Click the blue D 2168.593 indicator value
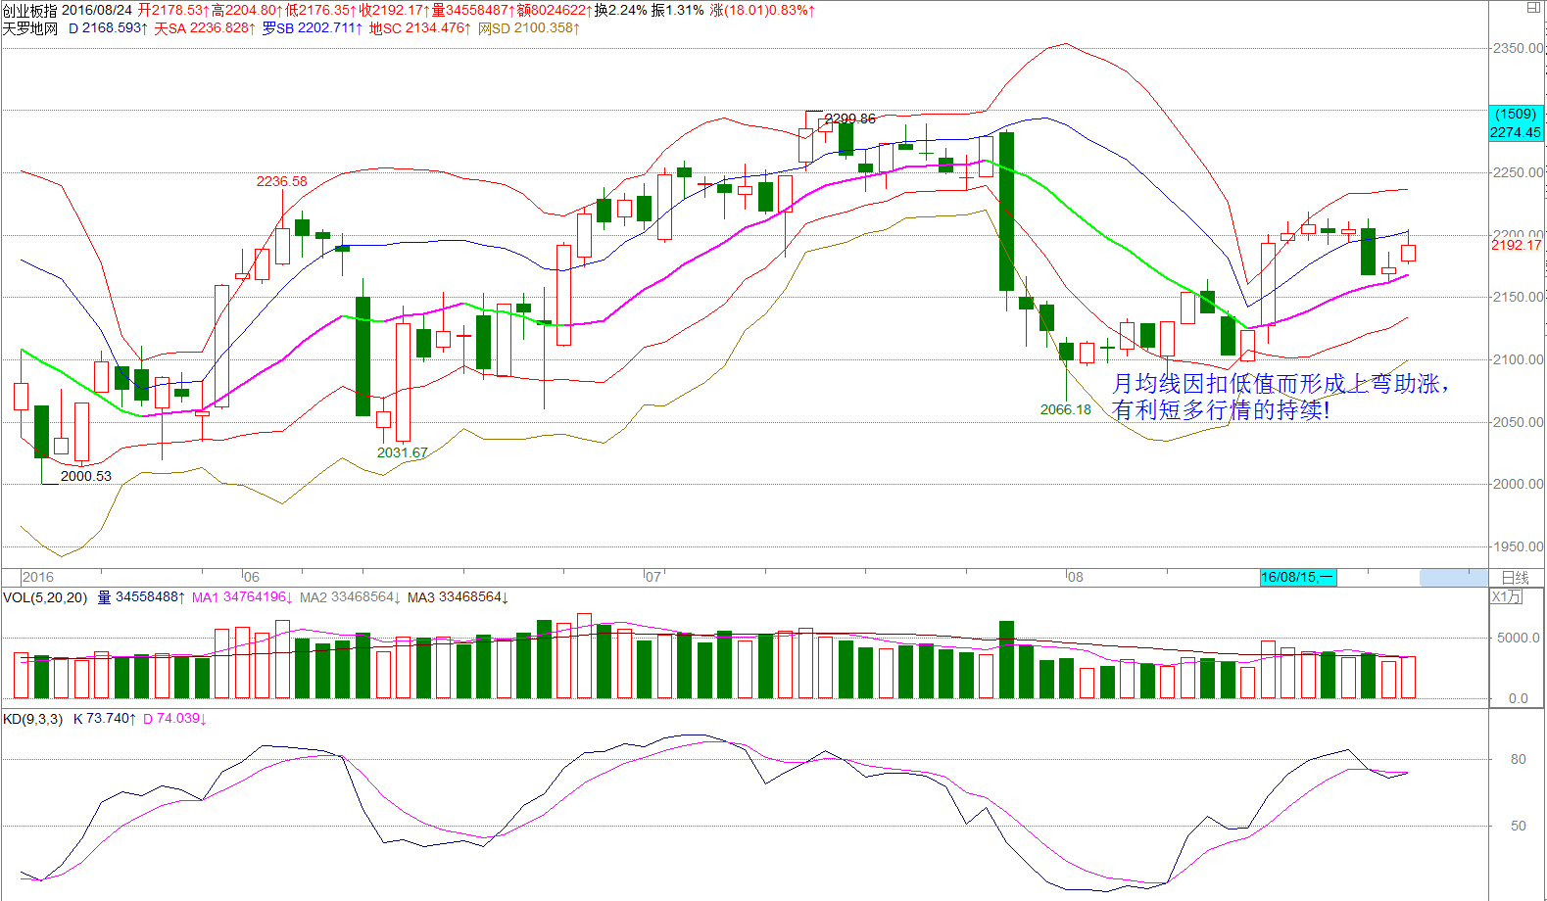This screenshot has height=901, width=1547. [108, 28]
